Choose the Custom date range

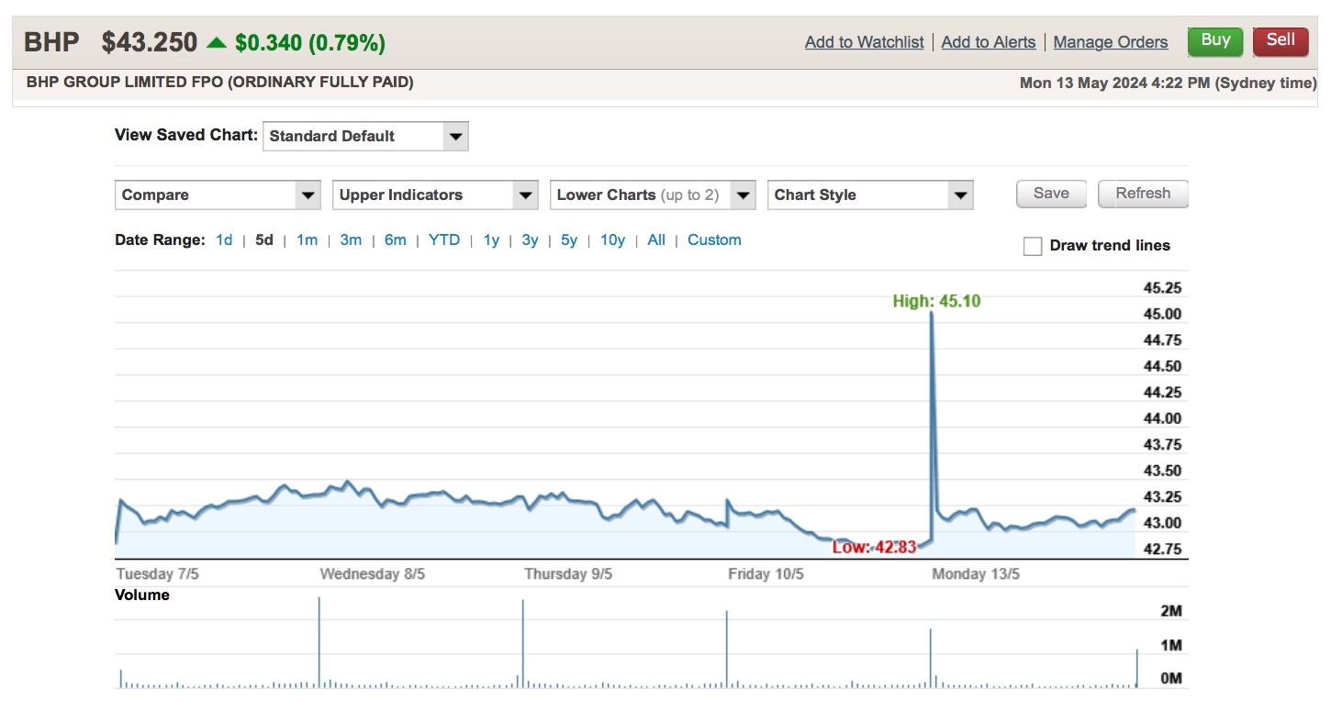coord(714,240)
